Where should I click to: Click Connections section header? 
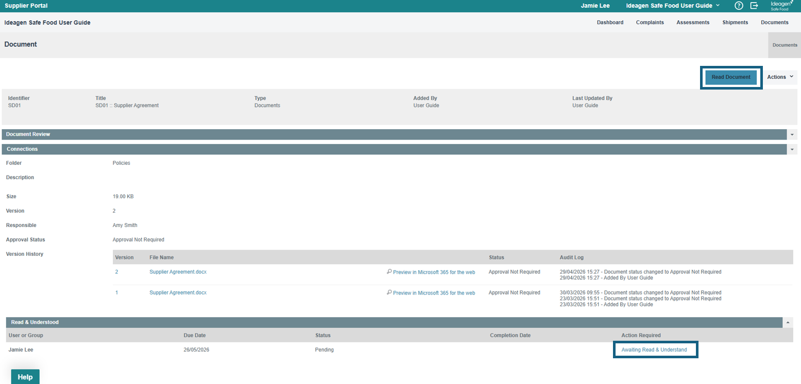point(395,149)
